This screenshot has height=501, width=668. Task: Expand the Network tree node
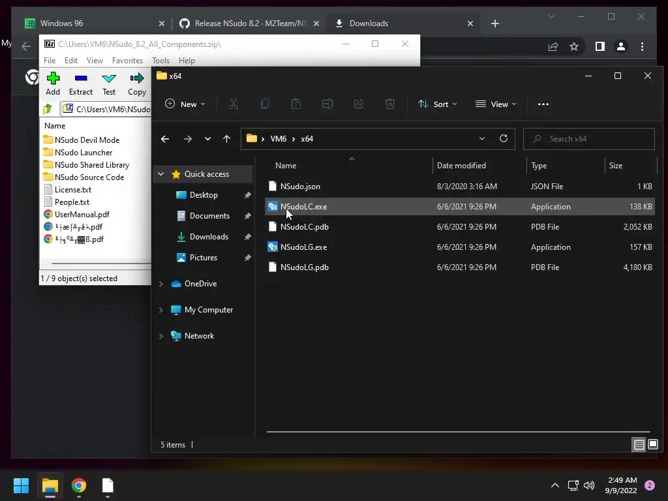click(161, 336)
